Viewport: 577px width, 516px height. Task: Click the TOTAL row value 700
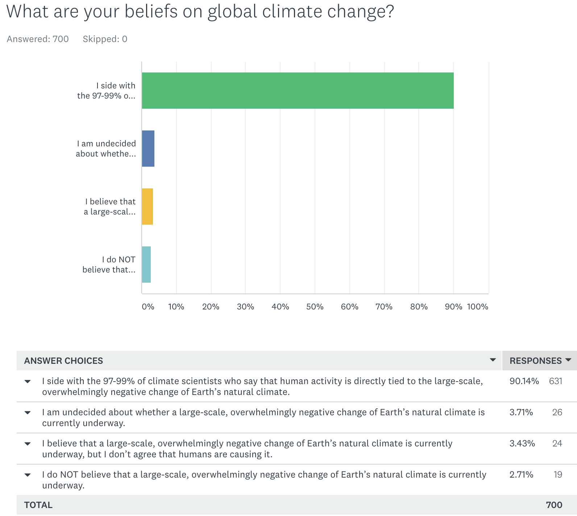pyautogui.click(x=554, y=505)
